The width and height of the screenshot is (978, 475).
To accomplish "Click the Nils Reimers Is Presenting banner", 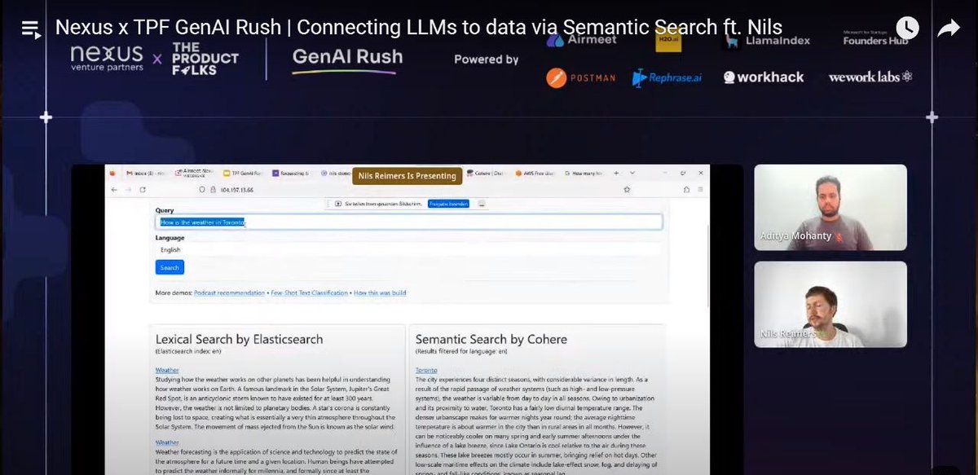I will 407,175.
